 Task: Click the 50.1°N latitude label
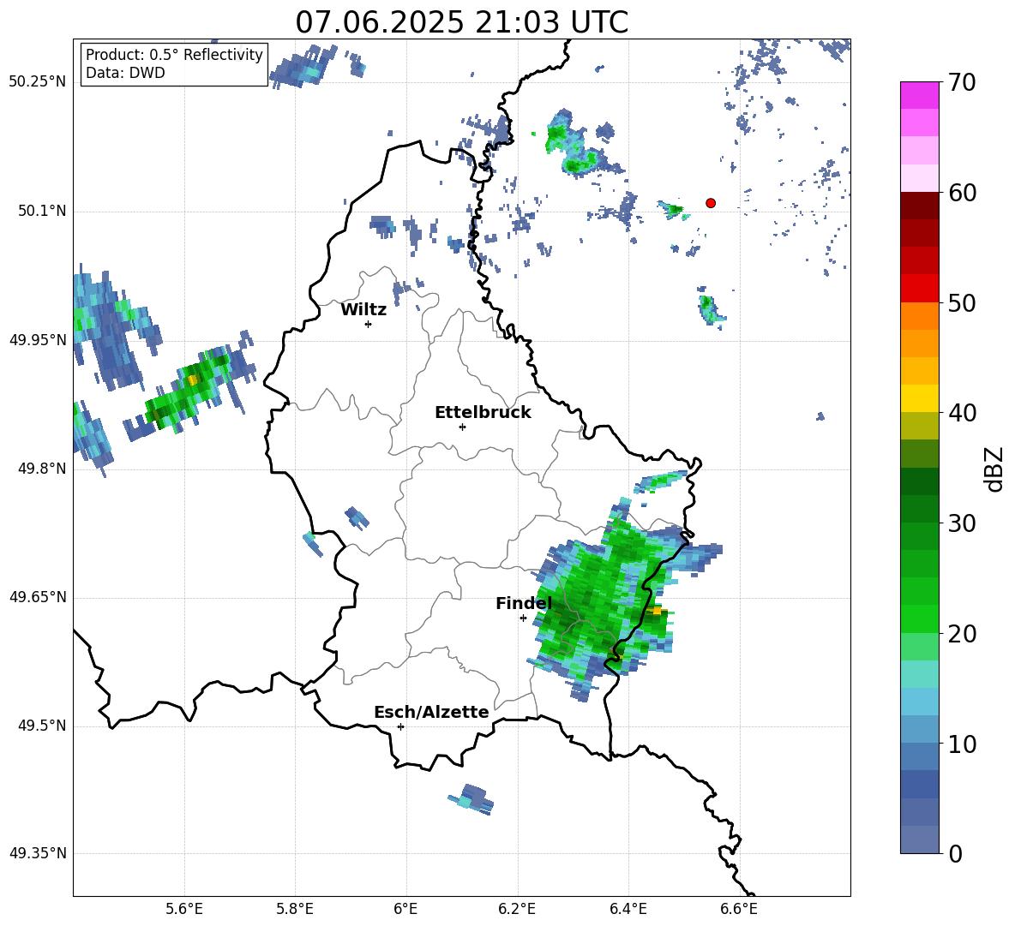42,211
